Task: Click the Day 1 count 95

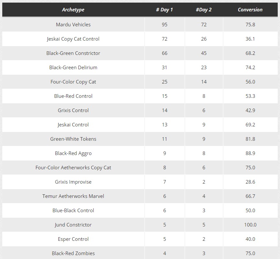Action: (x=164, y=25)
